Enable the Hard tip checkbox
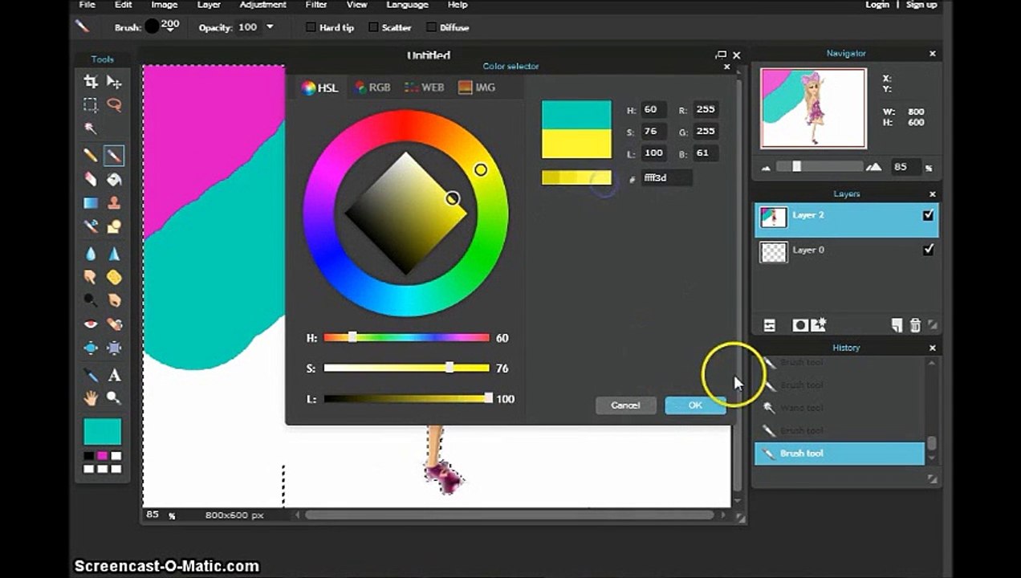This screenshot has width=1021, height=578. pos(311,27)
